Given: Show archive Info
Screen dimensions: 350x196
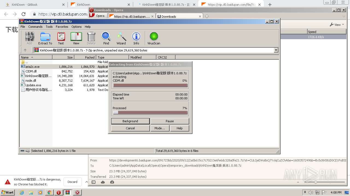Looking at the screenshot, I should (136, 38).
